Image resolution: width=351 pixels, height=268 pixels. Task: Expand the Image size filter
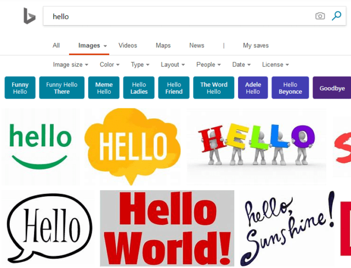pos(71,65)
